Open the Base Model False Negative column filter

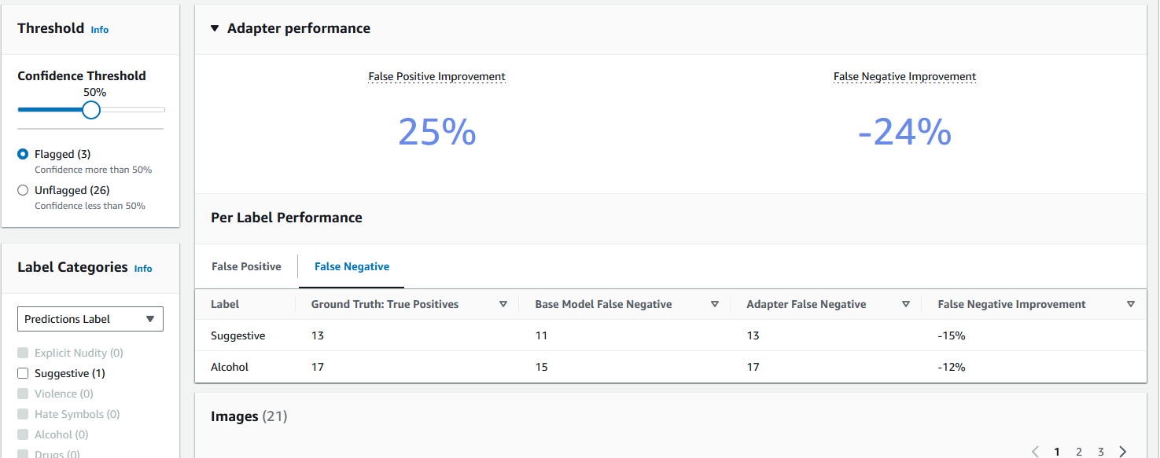(715, 304)
